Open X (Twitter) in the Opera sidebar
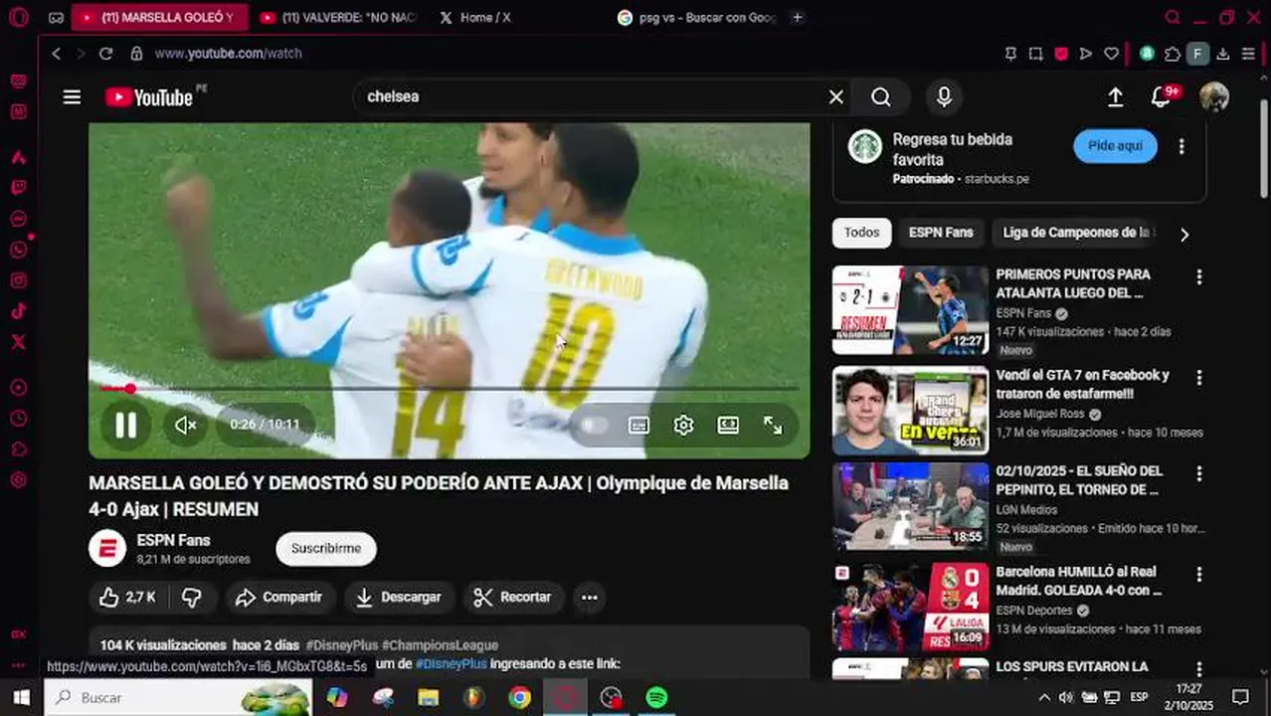 18,342
